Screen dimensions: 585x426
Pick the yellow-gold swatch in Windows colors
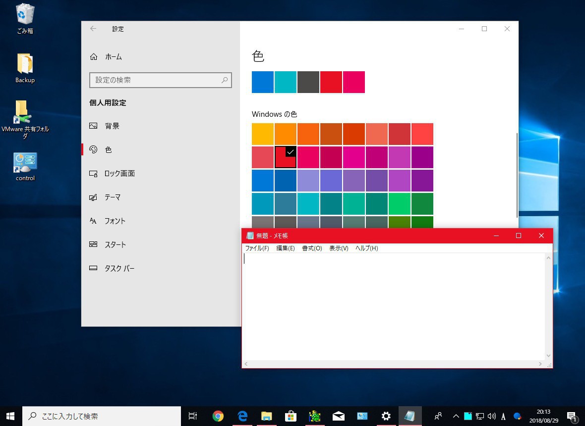[x=263, y=134]
